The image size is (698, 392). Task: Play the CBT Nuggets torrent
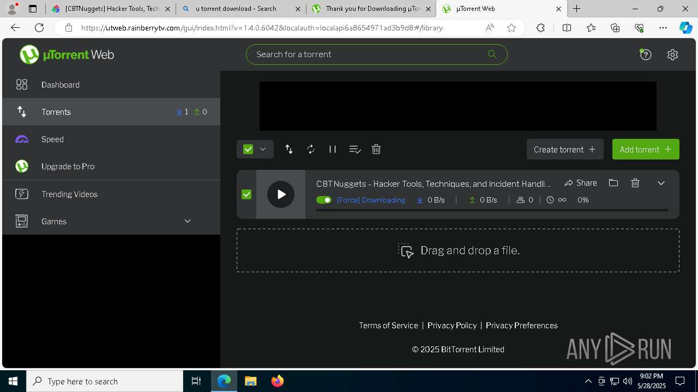(x=281, y=194)
